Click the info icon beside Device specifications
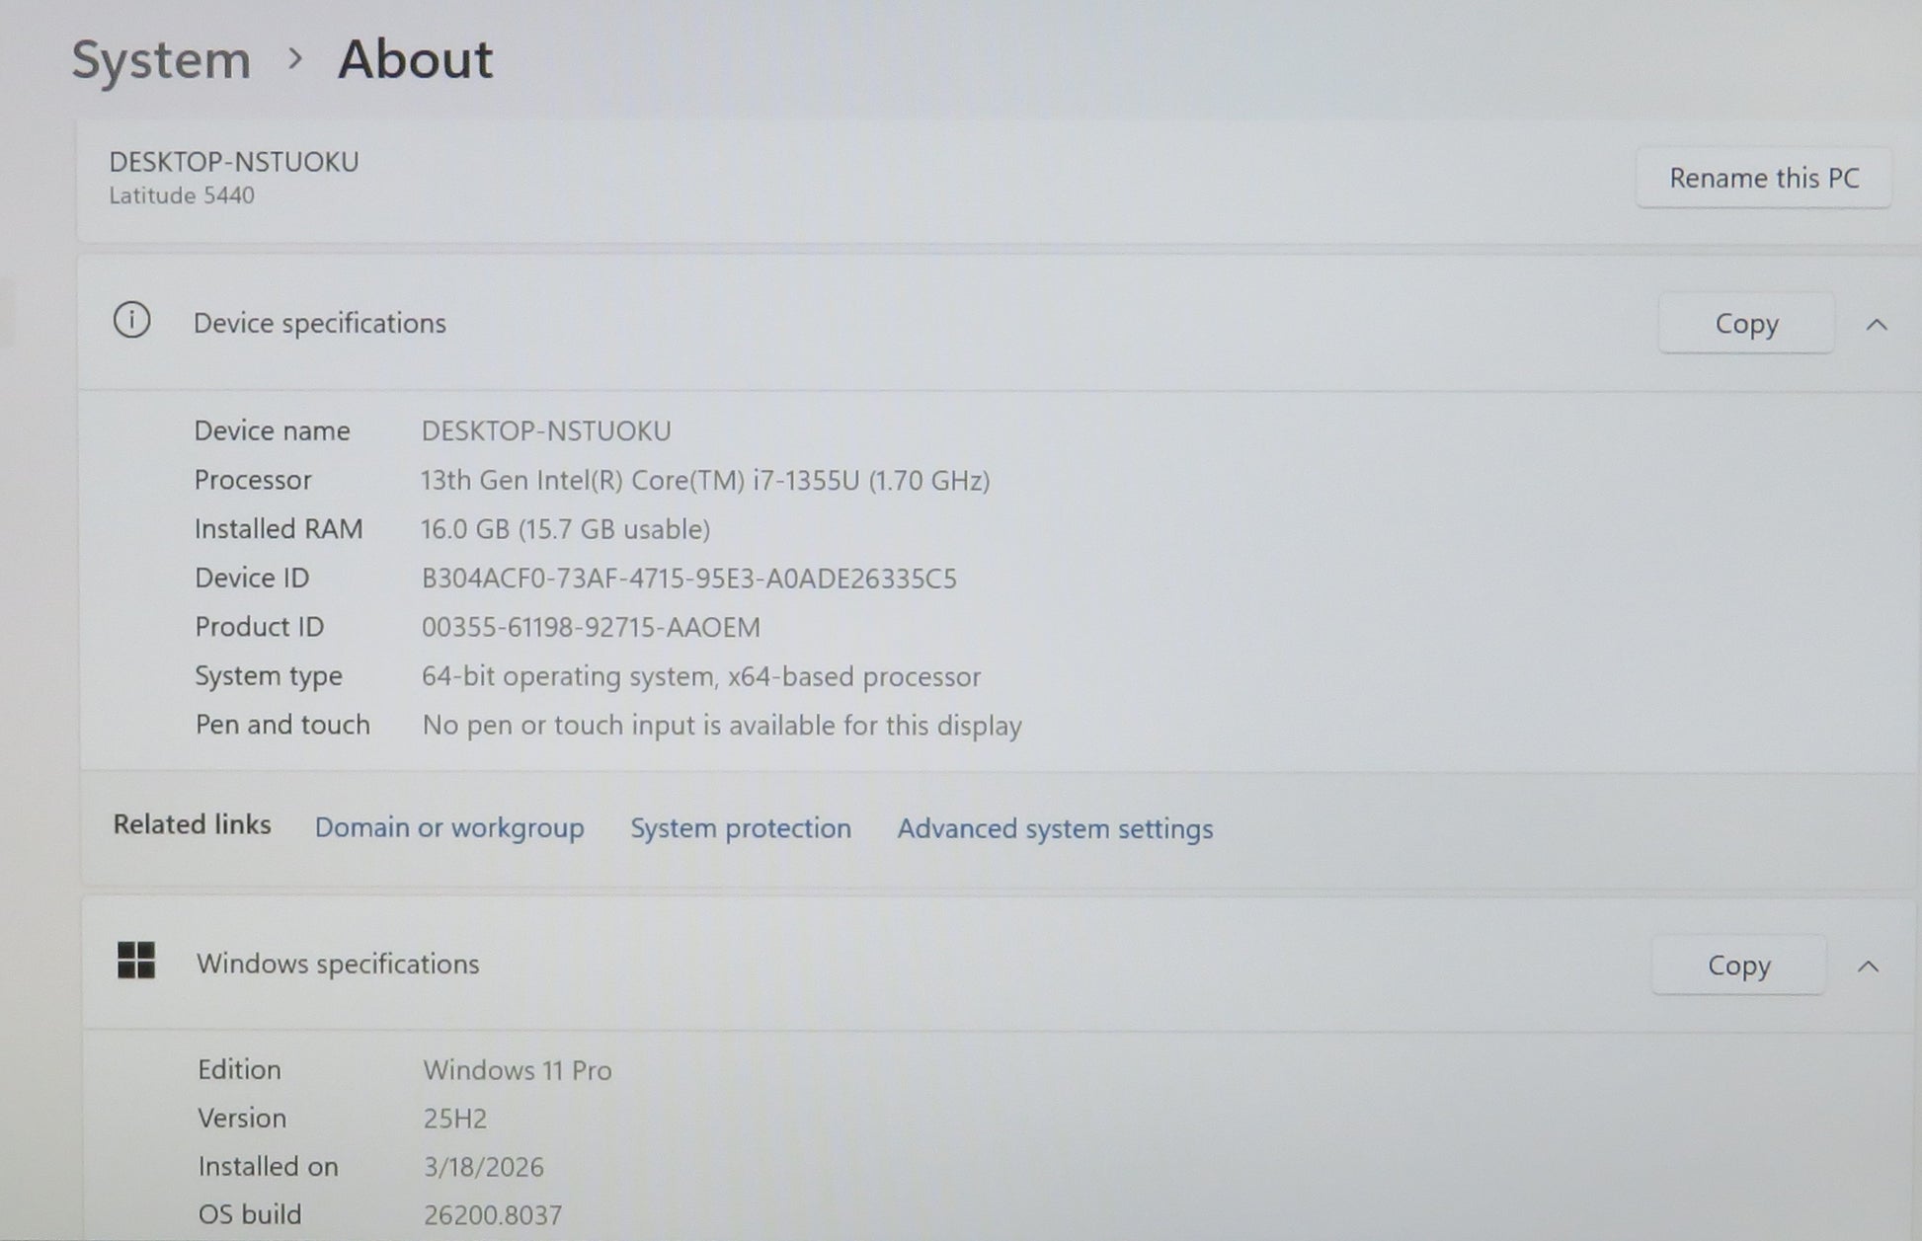This screenshot has height=1241, width=1922. point(131,321)
